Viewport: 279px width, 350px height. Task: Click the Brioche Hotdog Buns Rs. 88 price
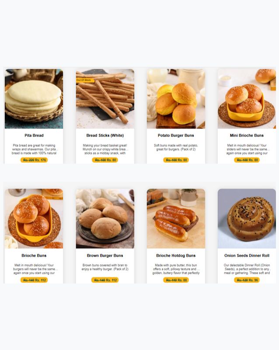(176, 280)
